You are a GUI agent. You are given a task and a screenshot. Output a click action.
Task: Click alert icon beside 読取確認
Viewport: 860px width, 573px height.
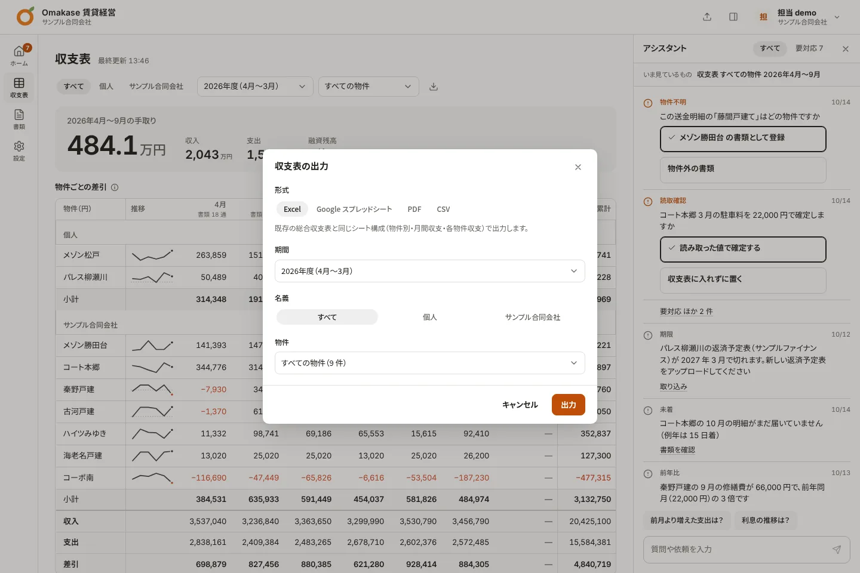[x=648, y=202]
